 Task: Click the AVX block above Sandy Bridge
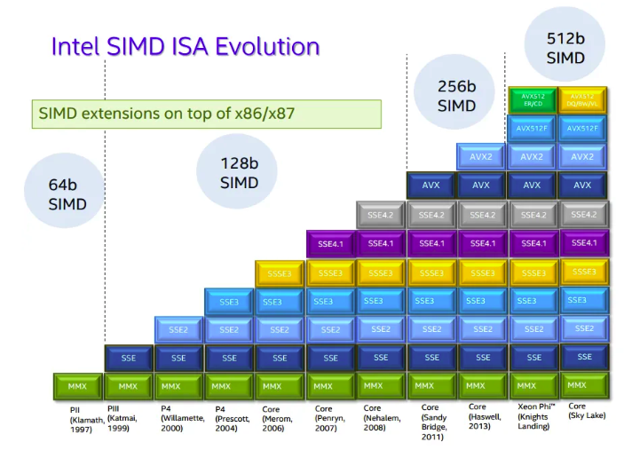[x=431, y=186]
